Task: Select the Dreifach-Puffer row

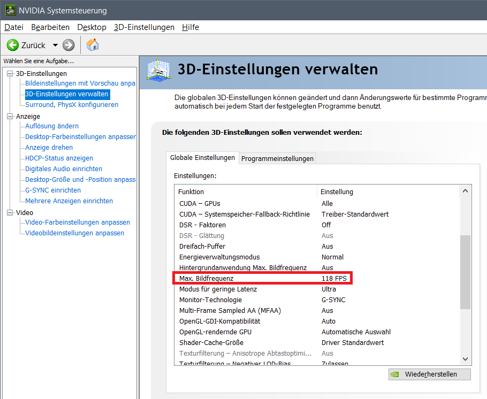Action: (317, 247)
